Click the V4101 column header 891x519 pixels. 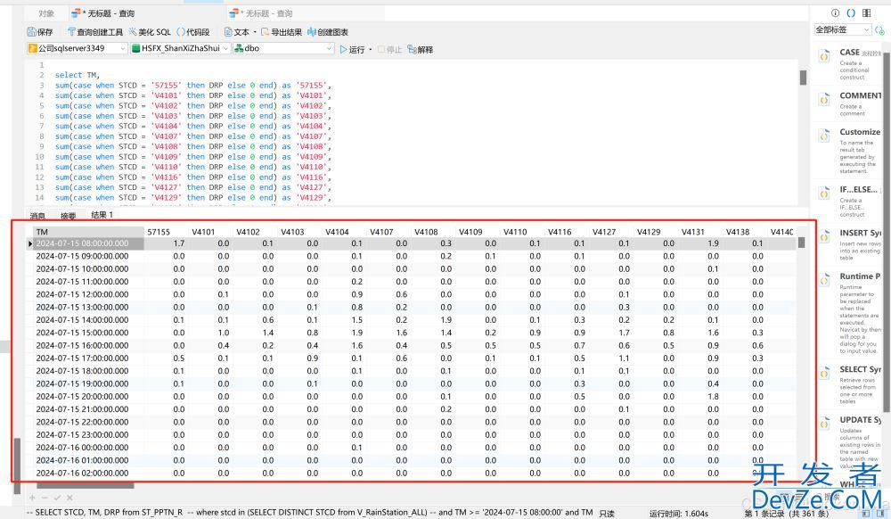pos(210,232)
